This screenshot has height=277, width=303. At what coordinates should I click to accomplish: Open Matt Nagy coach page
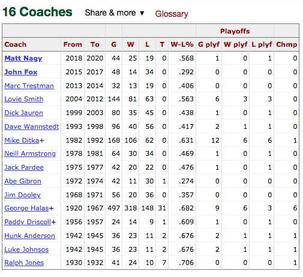click(23, 58)
